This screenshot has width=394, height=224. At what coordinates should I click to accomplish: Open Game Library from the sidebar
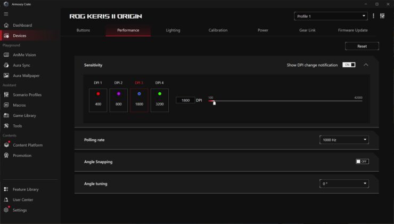pyautogui.click(x=24, y=116)
